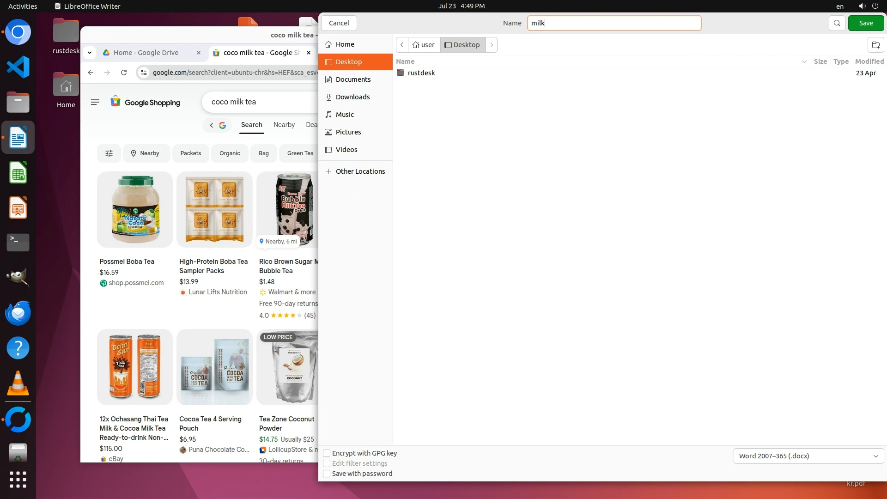887x499 pixels.
Task: Select the Nearby tab in Google Shopping
Action: [x=284, y=125]
